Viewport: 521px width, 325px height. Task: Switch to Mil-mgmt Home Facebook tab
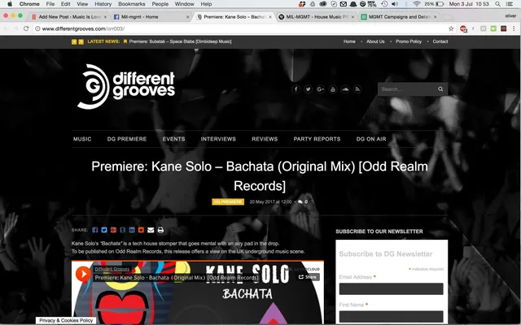(151, 16)
